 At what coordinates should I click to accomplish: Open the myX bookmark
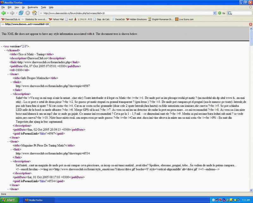click(69, 19)
